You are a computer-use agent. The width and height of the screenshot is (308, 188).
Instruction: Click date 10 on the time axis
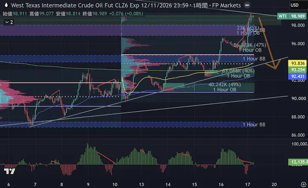click(x=115, y=185)
